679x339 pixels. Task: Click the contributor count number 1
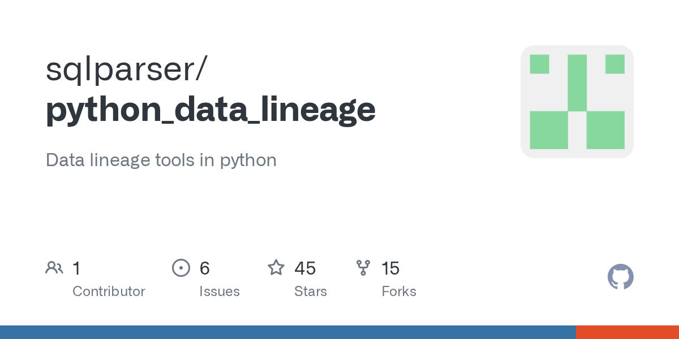(76, 268)
